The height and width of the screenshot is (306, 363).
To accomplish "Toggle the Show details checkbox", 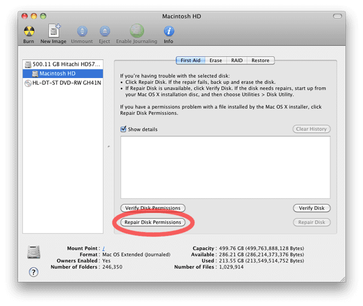I will click(x=123, y=129).
